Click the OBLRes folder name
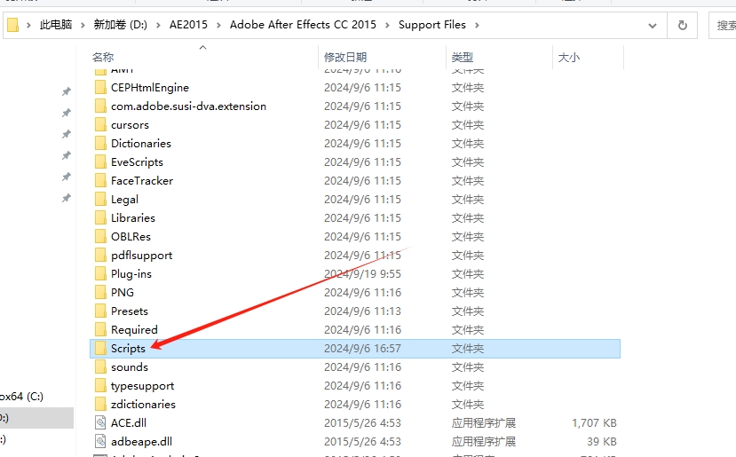The image size is (736, 457). coord(131,236)
